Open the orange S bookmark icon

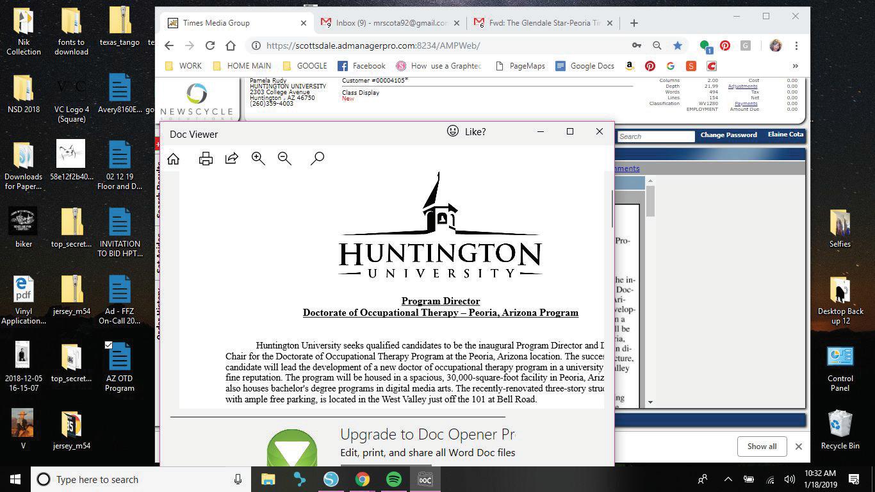(x=691, y=66)
